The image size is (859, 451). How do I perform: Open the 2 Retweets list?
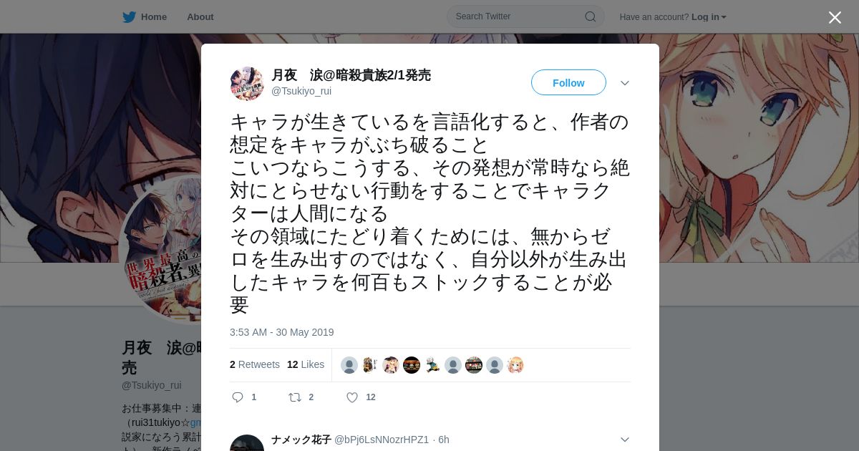pyautogui.click(x=255, y=364)
